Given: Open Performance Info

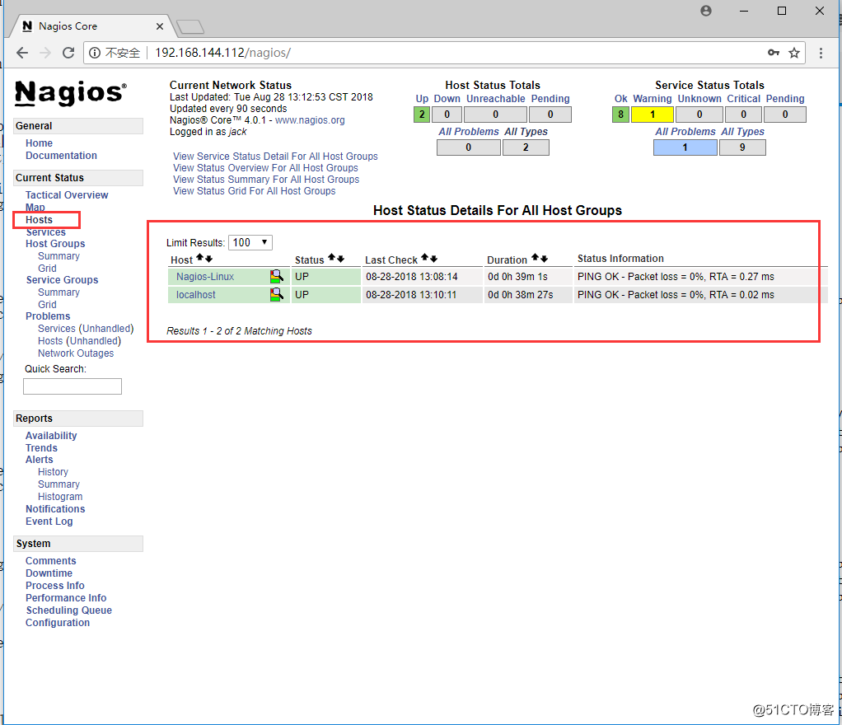Looking at the screenshot, I should (66, 598).
